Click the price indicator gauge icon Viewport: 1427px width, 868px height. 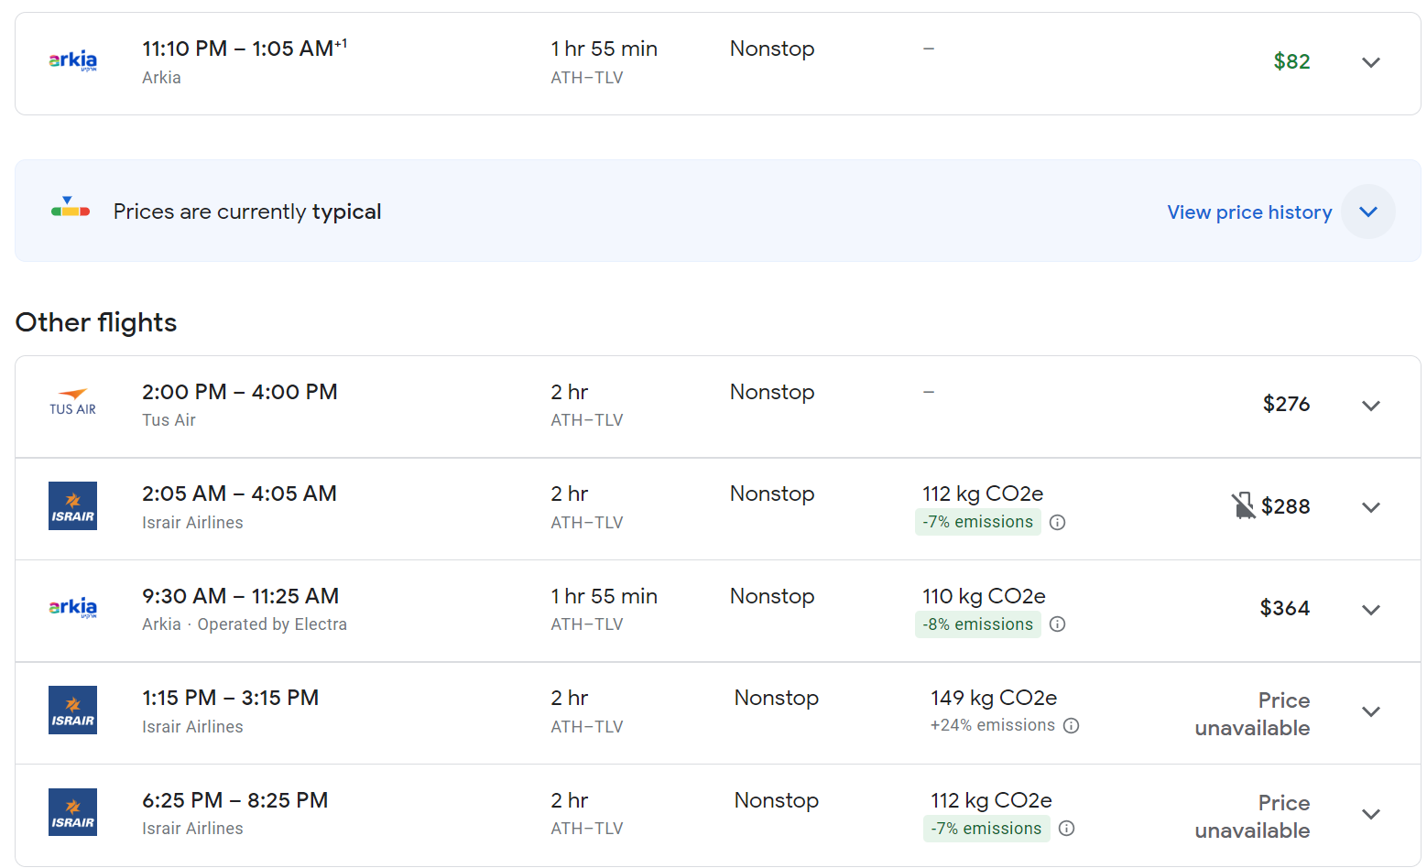71,209
